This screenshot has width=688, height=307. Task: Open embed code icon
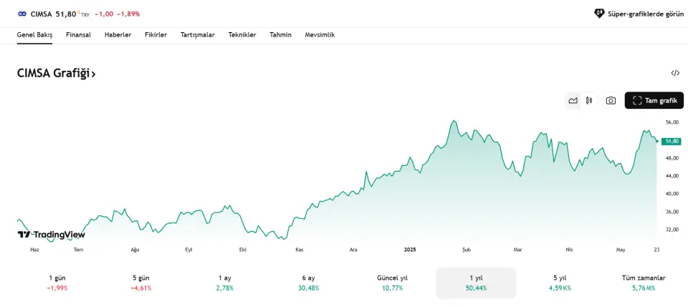click(675, 73)
